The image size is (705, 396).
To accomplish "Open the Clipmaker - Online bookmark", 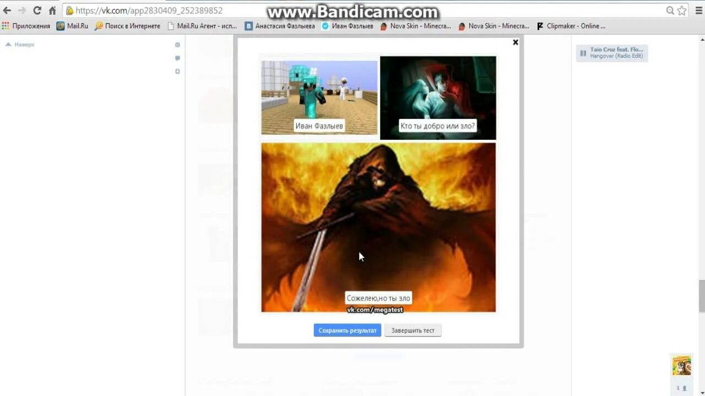I will 571,26.
